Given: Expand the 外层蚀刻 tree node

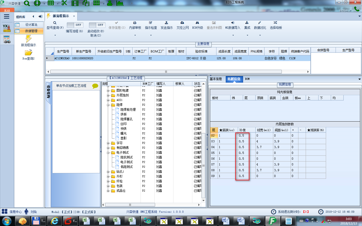Looking at the screenshot, I should pyautogui.click(x=108, y=95).
